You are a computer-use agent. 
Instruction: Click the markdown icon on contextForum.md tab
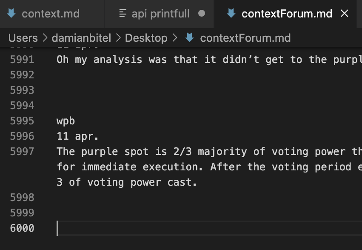[231, 14]
